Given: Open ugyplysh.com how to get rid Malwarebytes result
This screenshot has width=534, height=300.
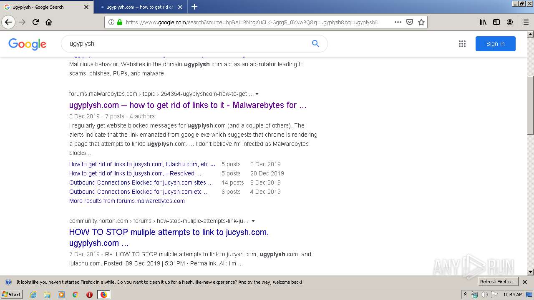Looking at the screenshot, I should 188,105.
